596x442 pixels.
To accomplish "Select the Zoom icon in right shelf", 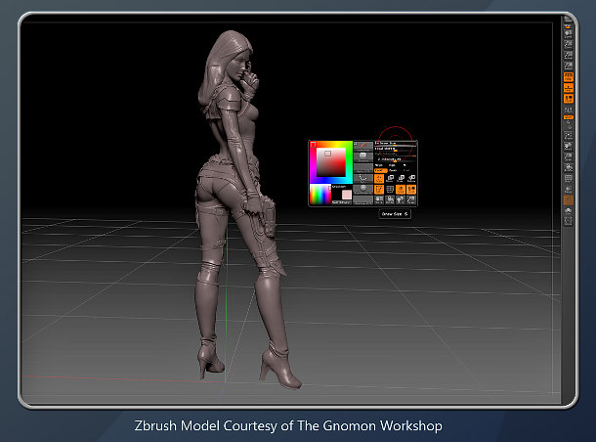I will click(x=569, y=44).
